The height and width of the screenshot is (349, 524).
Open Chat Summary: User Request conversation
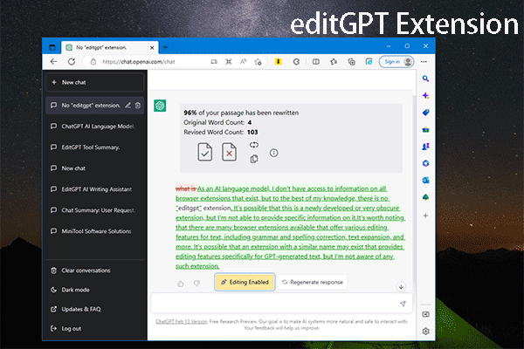pos(95,210)
